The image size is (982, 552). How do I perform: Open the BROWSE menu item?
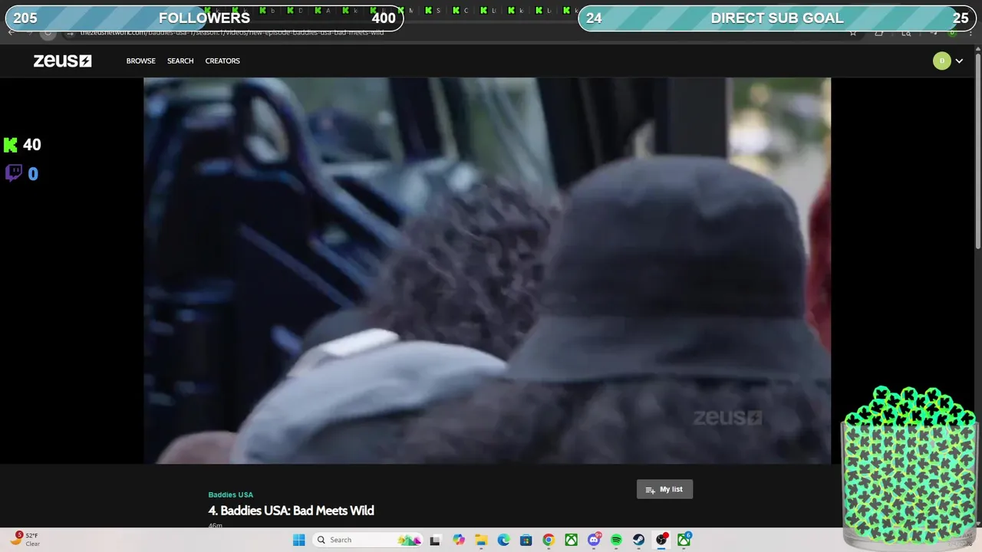[141, 61]
